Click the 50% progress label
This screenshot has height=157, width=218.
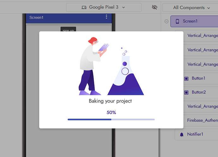[111, 112]
